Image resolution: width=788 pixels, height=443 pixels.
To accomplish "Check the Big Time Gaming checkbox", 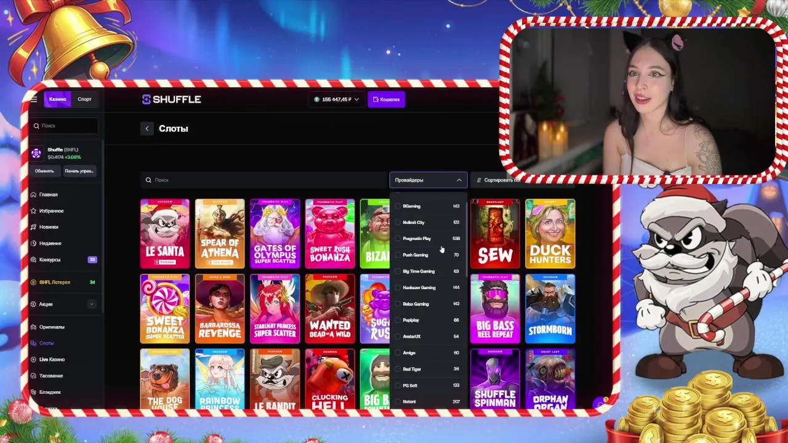I will pyautogui.click(x=398, y=271).
